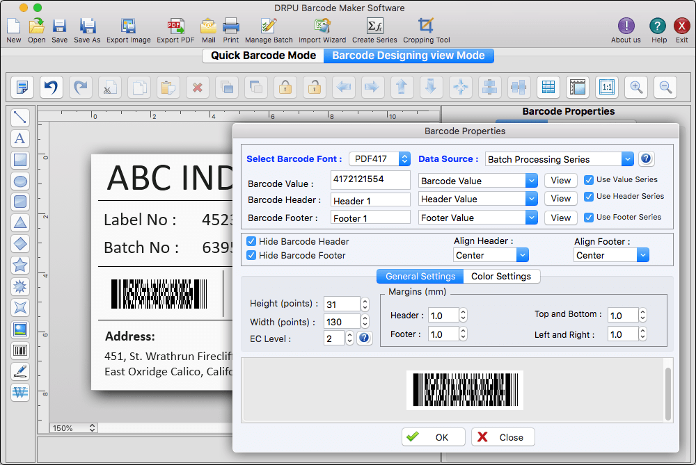Select the WordArt W tool
Image resolution: width=696 pixels, height=465 pixels.
click(x=20, y=392)
